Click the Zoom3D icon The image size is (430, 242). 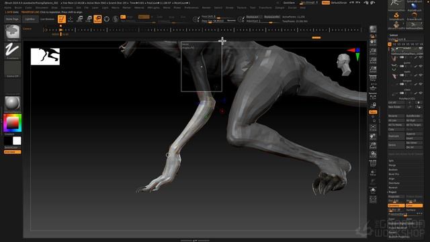pos(373,145)
